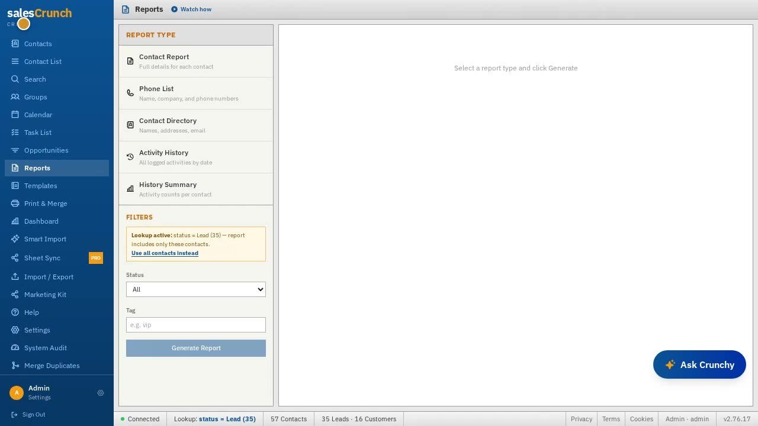Viewport: 758px width, 426px height.
Task: Open Task List icon
Action: 15,133
